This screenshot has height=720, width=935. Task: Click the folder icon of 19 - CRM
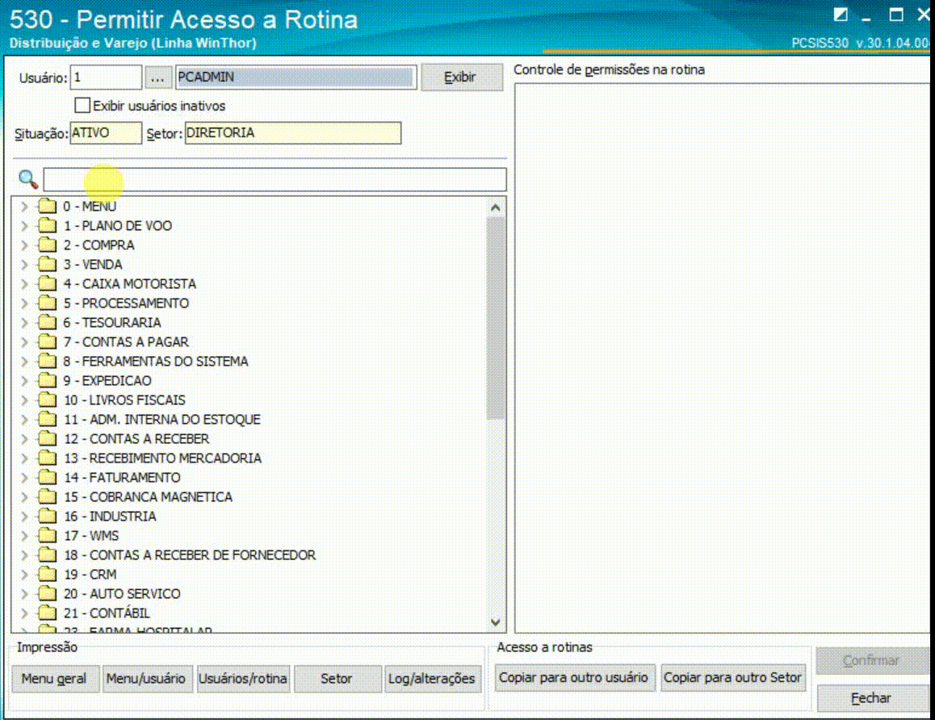tap(47, 574)
